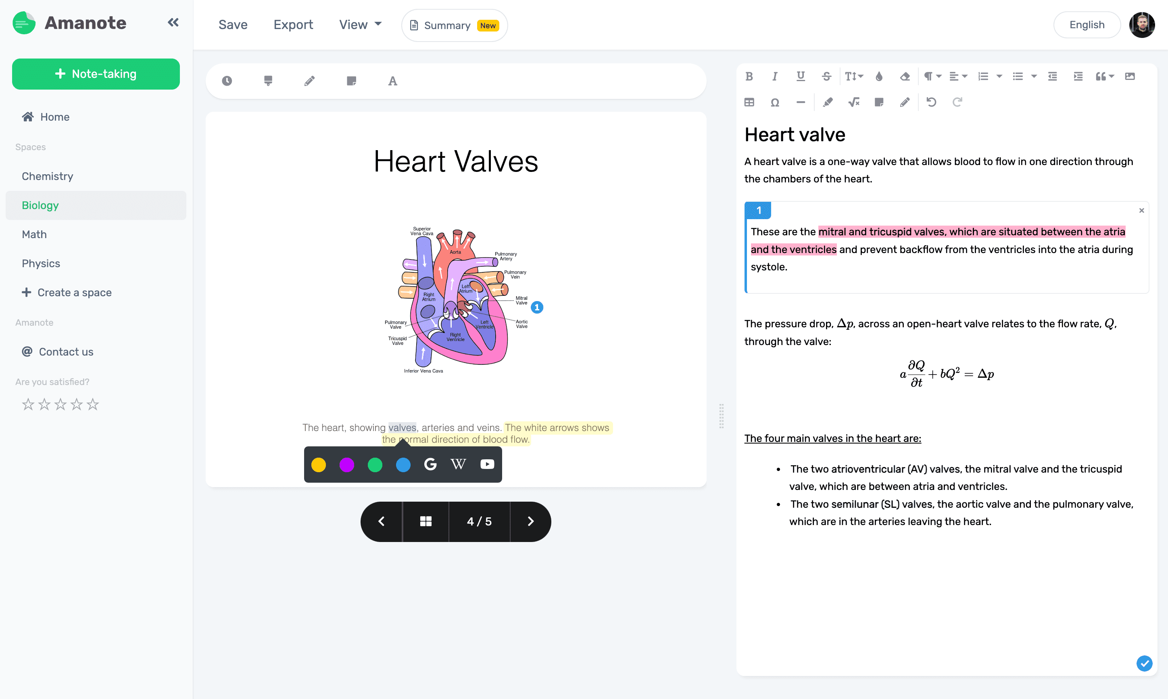Viewport: 1168px width, 699px height.
Task: Select the Italic formatting icon
Action: (774, 76)
